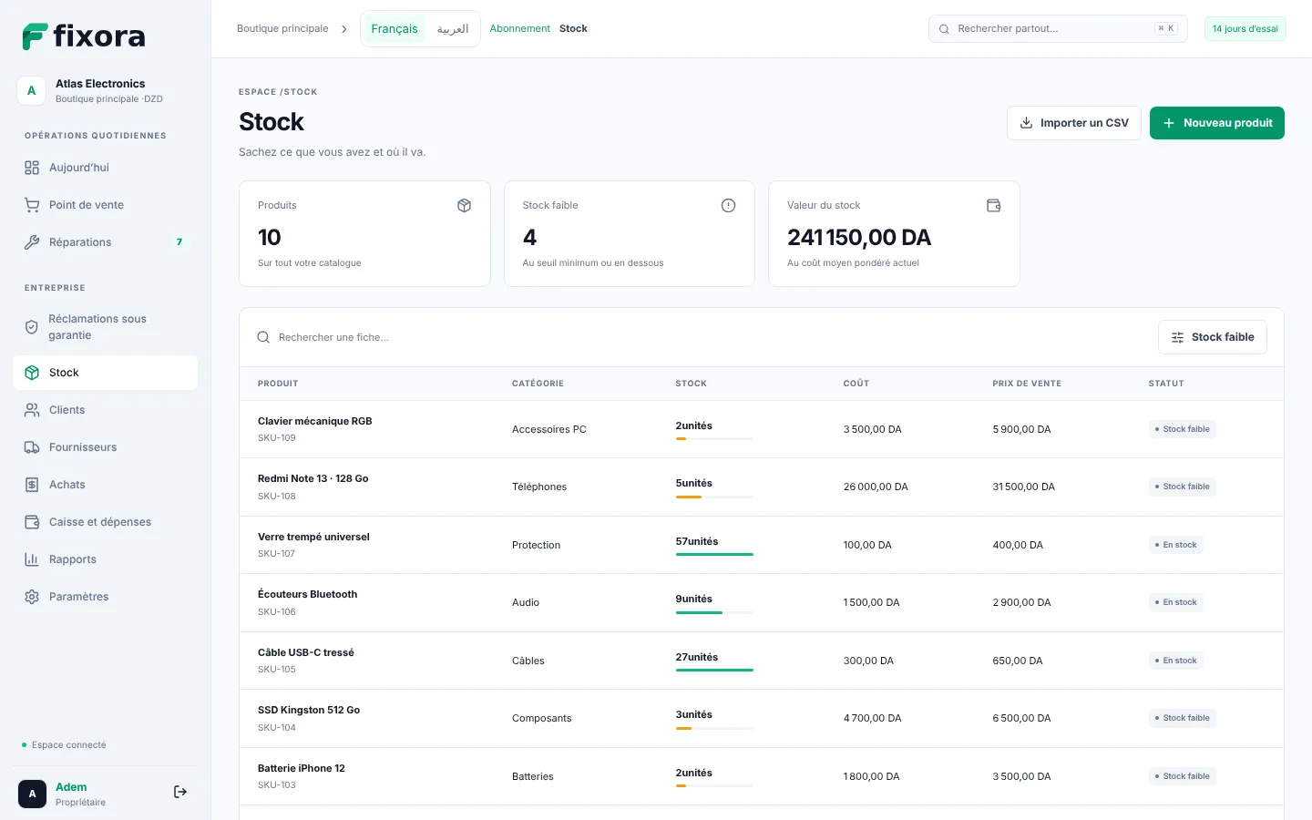Screen dimensions: 1312x820
Task: Open Rapports chart icon
Action: 32,559
